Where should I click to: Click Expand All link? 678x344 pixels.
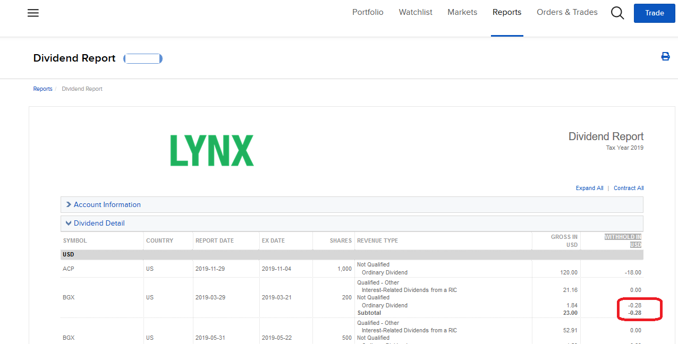tap(589, 188)
